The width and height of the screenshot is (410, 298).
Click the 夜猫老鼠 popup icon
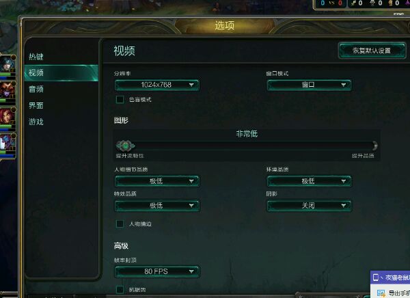pos(375,277)
